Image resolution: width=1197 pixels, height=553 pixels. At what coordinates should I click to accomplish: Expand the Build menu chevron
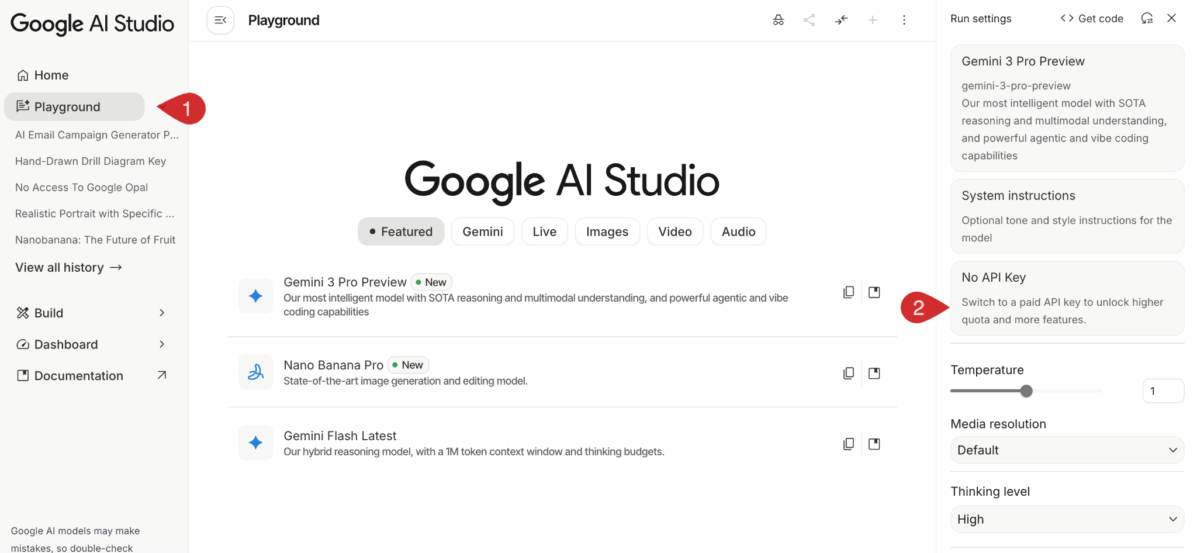(x=162, y=313)
